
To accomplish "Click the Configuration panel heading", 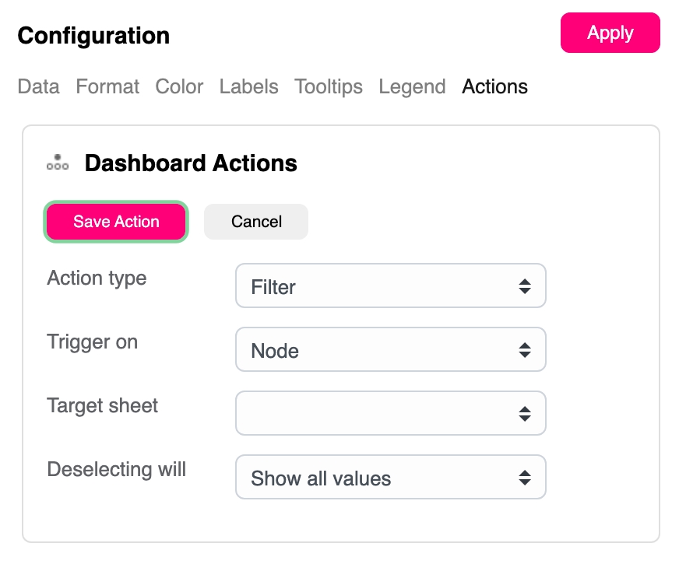I will pyautogui.click(x=93, y=35).
